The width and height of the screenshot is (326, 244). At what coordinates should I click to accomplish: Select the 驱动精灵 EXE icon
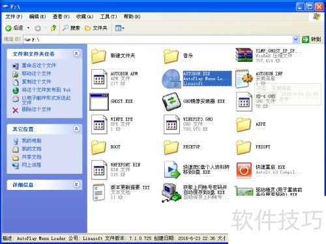point(244,191)
